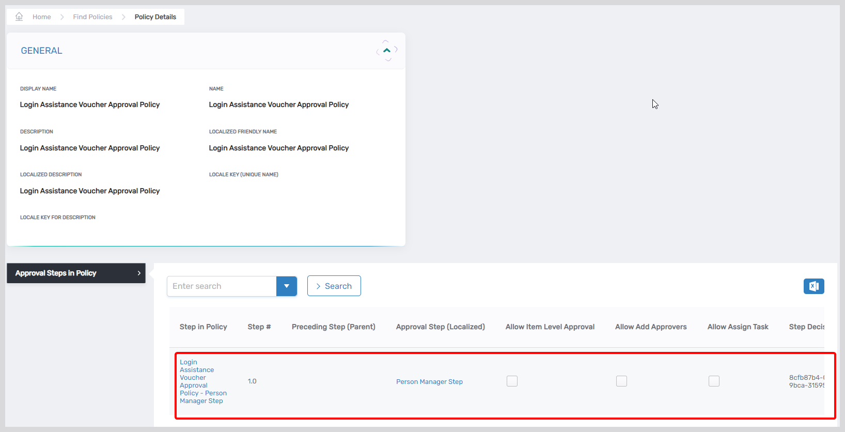
Task: Collapse the GENERAL section with chevron icon
Action: pos(387,51)
